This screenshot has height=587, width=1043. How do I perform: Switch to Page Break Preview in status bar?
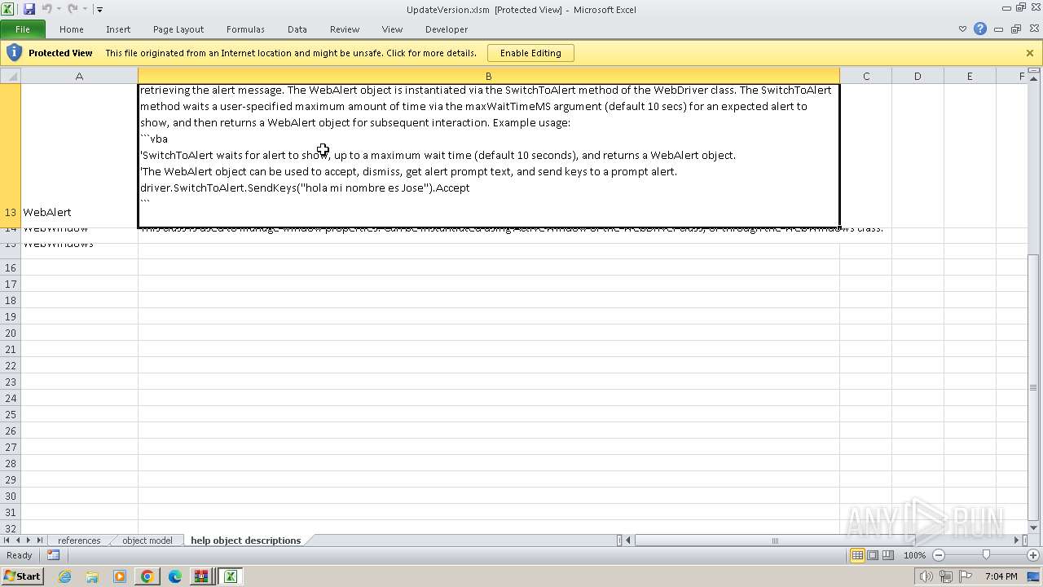888,555
